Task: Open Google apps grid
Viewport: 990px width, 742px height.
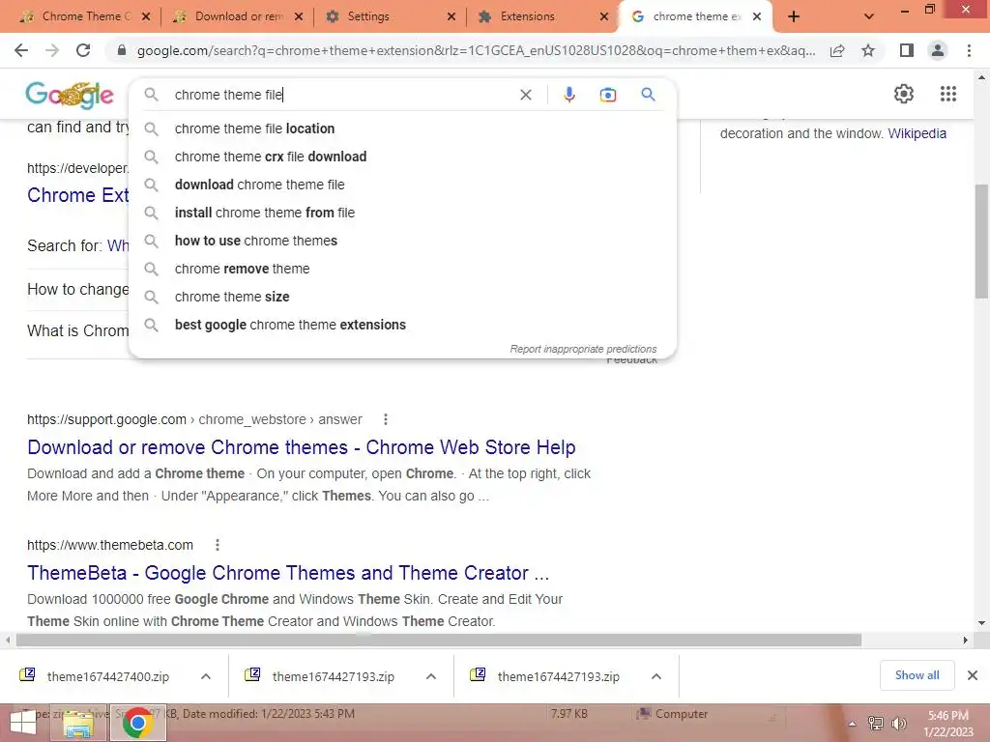Action: 948,94
